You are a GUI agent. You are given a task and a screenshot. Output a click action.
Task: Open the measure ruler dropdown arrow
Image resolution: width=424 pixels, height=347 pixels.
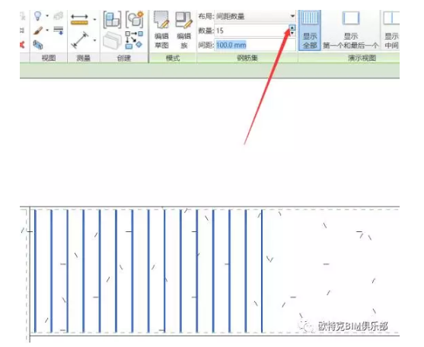94,20
